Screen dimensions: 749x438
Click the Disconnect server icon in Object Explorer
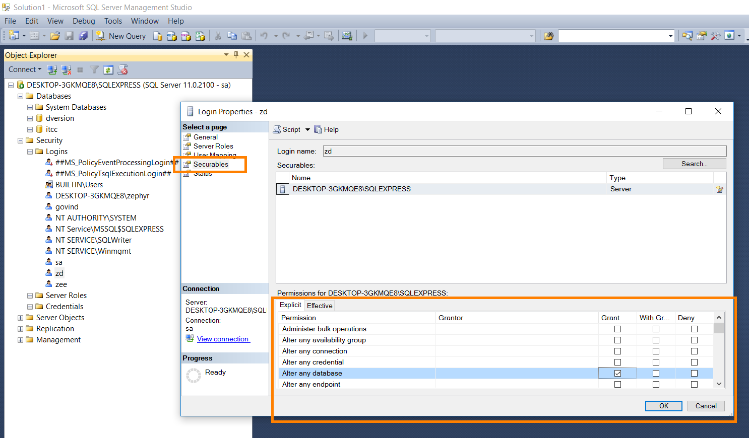click(66, 69)
